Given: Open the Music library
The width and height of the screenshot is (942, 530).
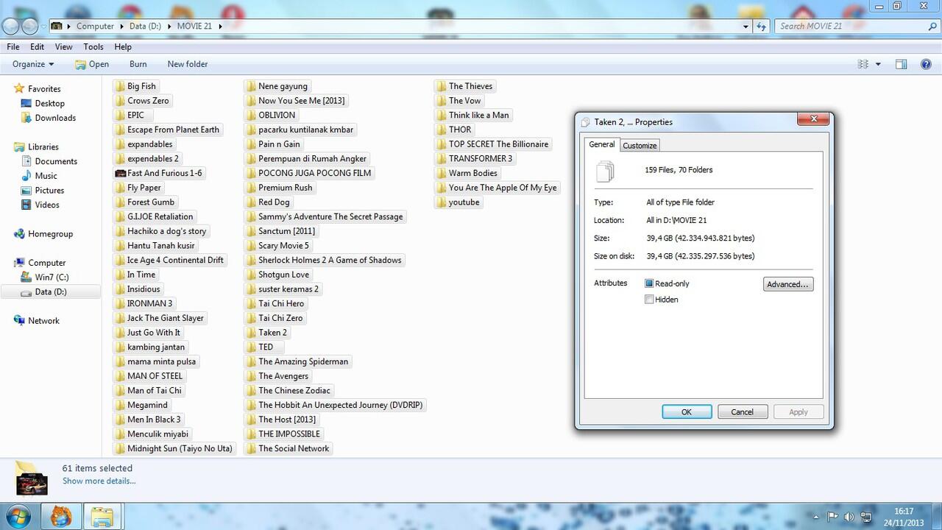Looking at the screenshot, I should coord(46,176).
